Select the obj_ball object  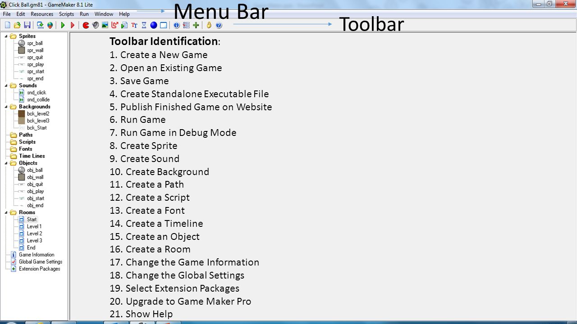[35, 170]
